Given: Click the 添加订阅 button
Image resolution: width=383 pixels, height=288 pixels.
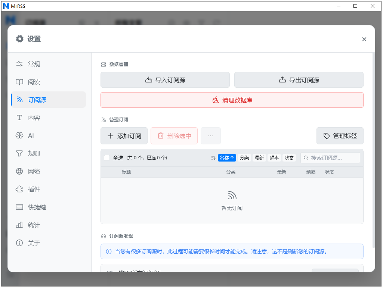Looking at the screenshot, I should (x=124, y=135).
